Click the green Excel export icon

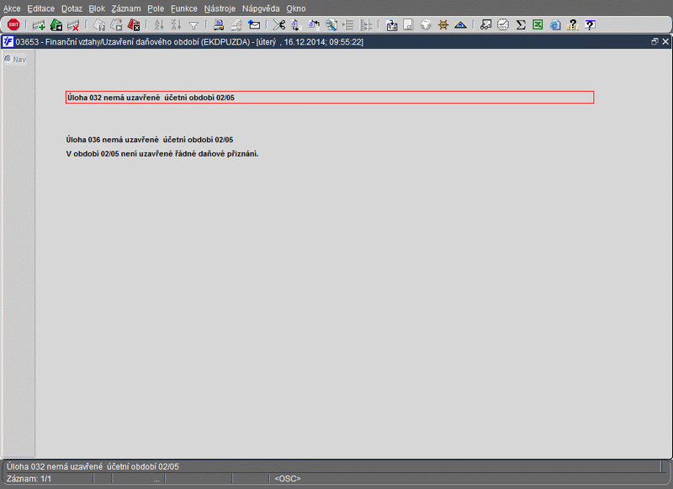538,25
